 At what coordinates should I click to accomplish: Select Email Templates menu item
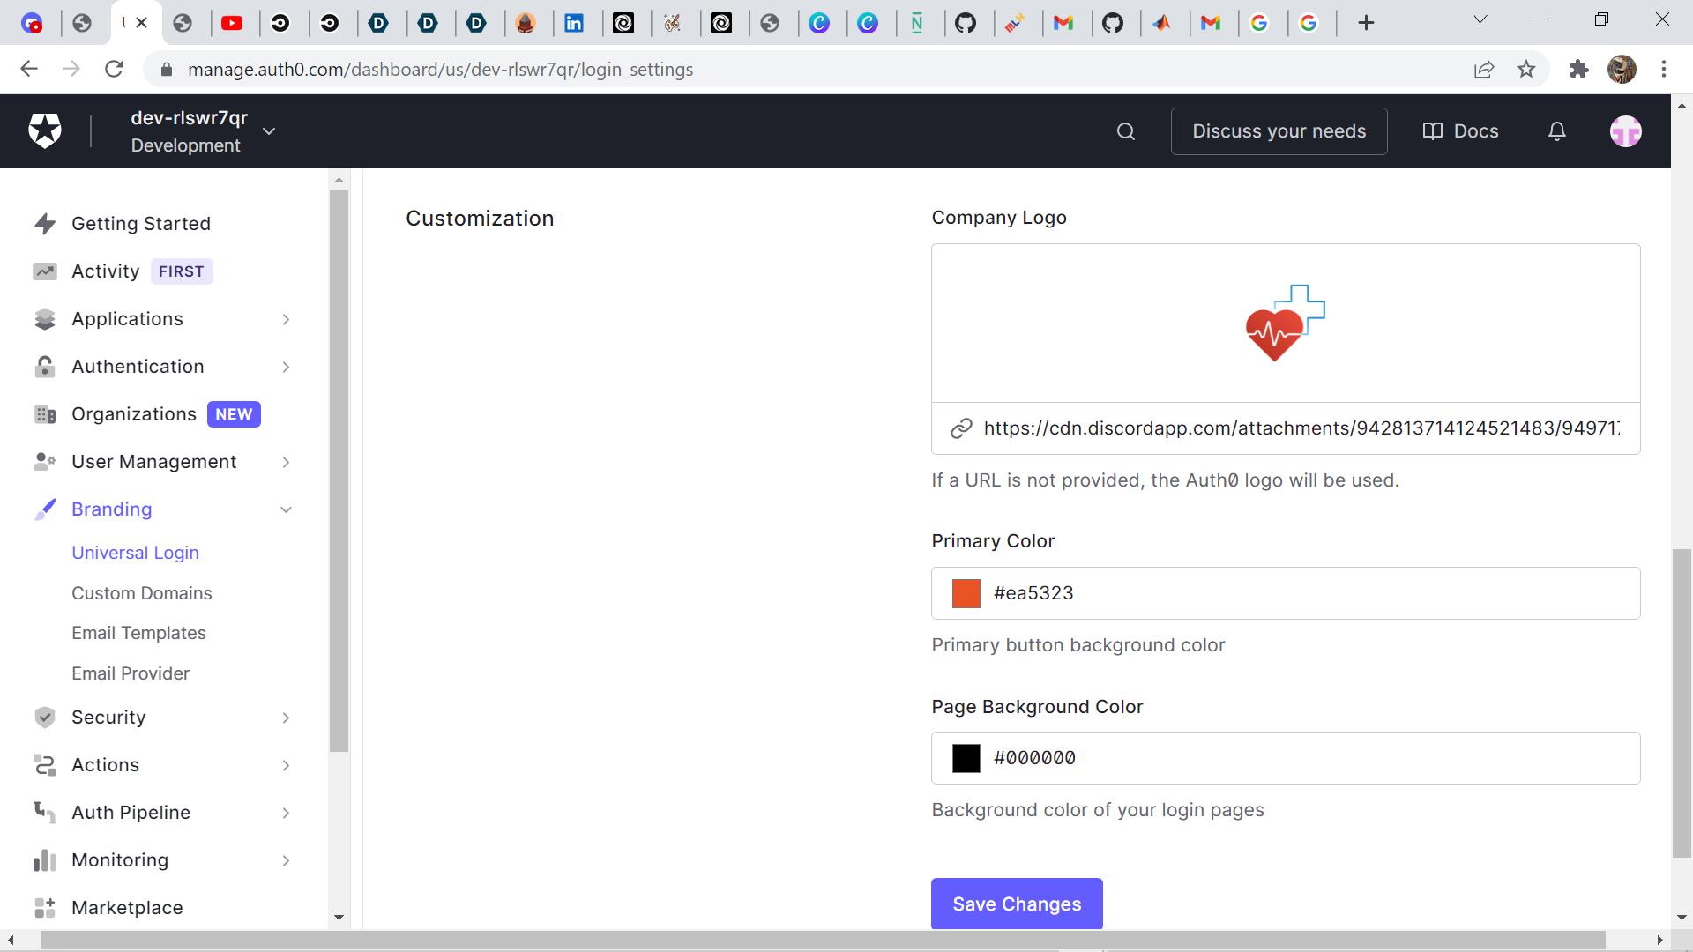[x=138, y=633]
